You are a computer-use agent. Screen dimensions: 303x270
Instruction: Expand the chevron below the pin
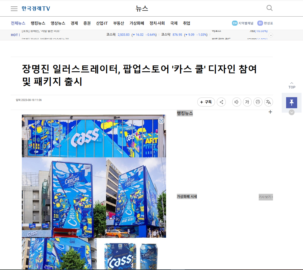pyautogui.click(x=292, y=112)
